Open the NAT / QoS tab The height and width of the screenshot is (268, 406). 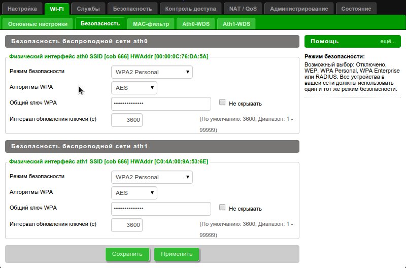243,9
